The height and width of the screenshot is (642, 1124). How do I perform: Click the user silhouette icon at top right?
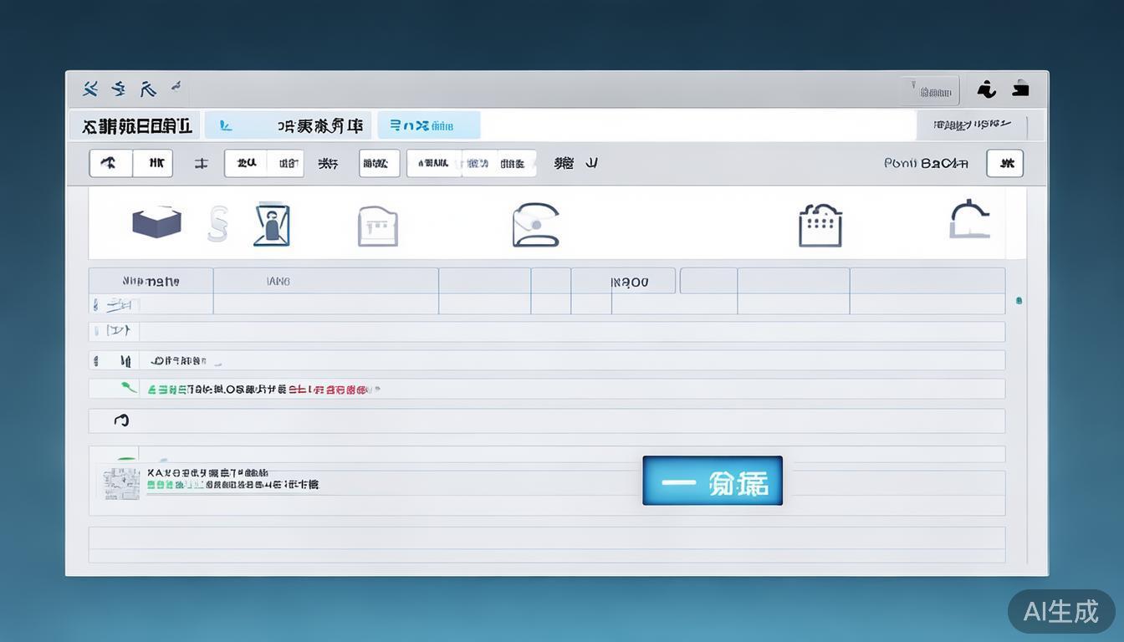point(987,89)
